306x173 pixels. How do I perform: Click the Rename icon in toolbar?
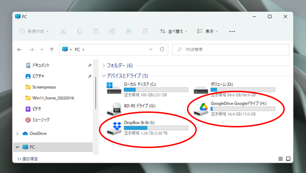(x=113, y=31)
